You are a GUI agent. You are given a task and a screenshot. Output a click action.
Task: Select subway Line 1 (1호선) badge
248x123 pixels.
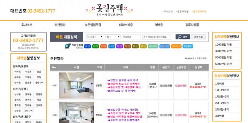pos(87,46)
